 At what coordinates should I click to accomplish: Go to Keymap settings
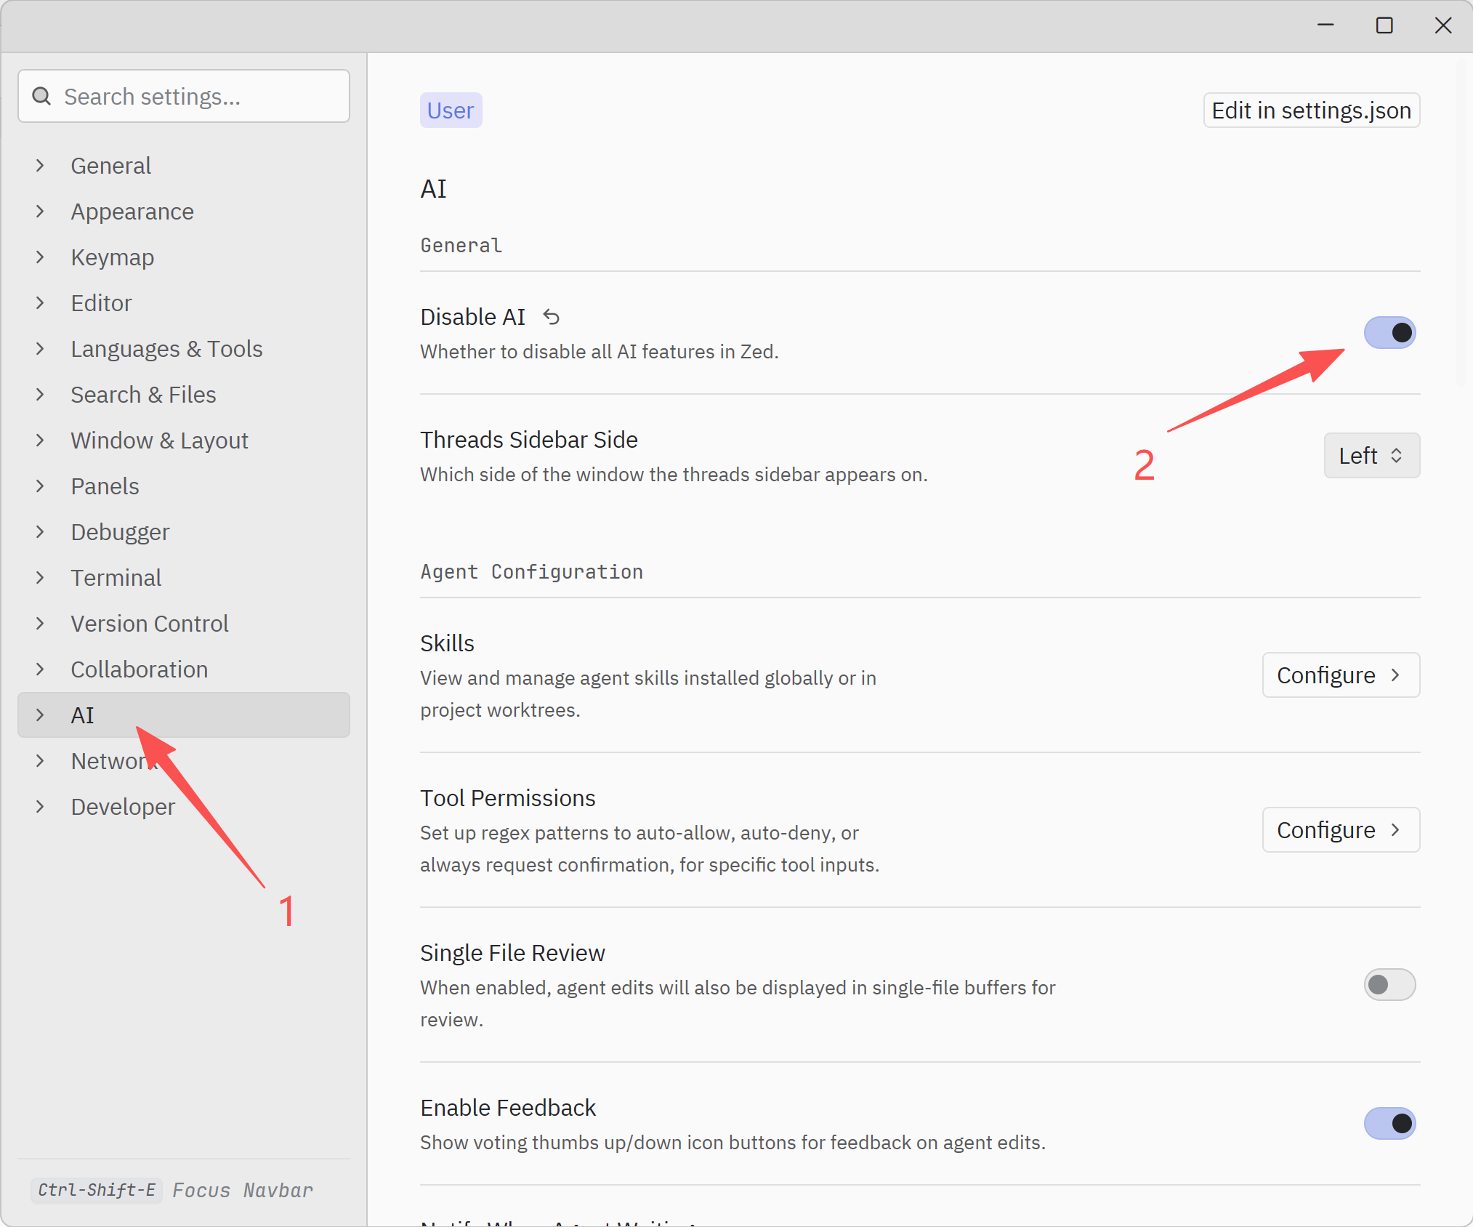coord(184,257)
